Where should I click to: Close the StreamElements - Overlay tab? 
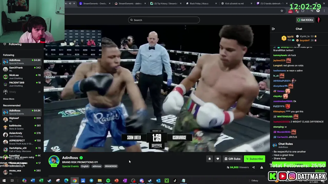(x=110, y=4)
